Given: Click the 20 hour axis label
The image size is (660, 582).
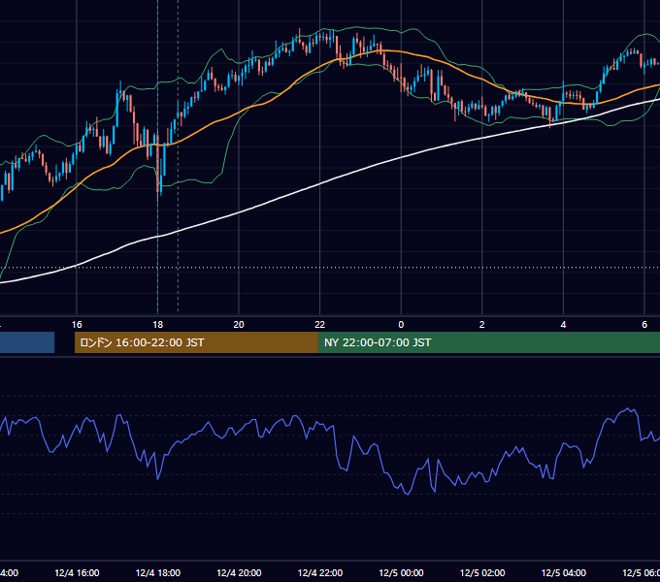Looking at the screenshot, I should 239,325.
